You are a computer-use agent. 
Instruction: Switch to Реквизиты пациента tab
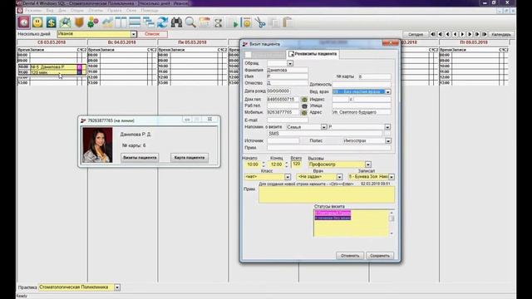313,54
